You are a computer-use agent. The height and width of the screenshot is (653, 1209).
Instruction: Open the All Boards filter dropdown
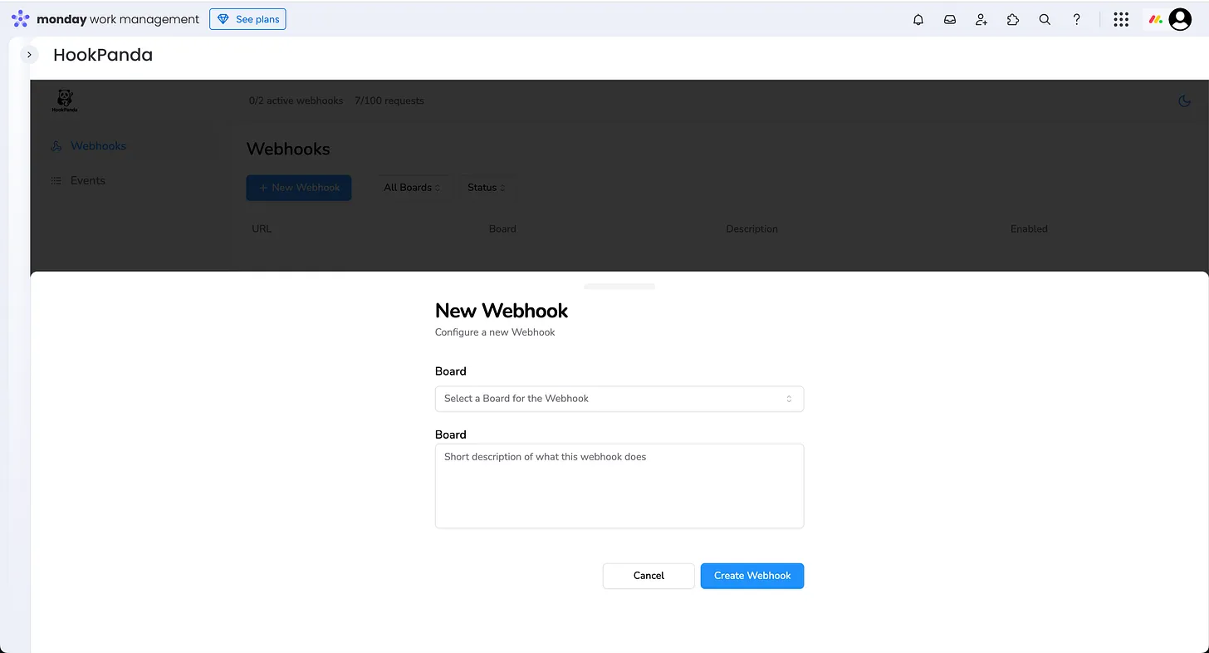coord(412,188)
